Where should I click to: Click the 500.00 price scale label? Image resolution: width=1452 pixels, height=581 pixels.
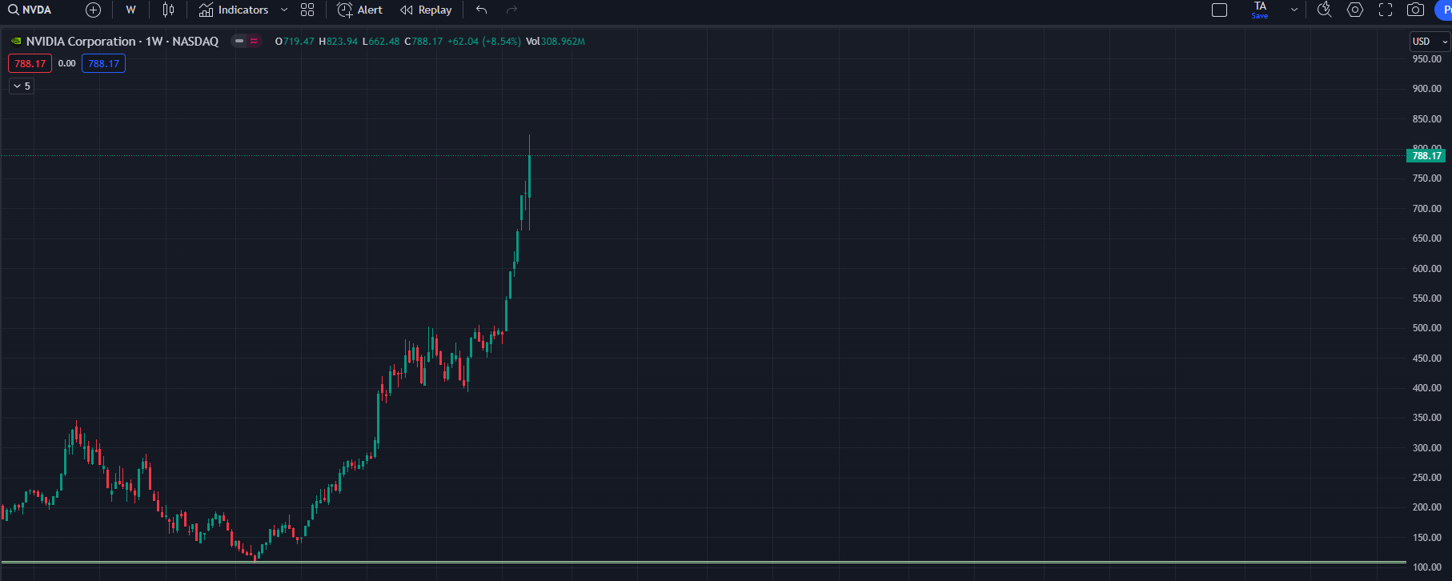[1426, 328]
